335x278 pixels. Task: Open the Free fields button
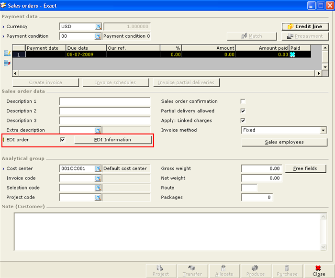pyautogui.click(x=305, y=168)
